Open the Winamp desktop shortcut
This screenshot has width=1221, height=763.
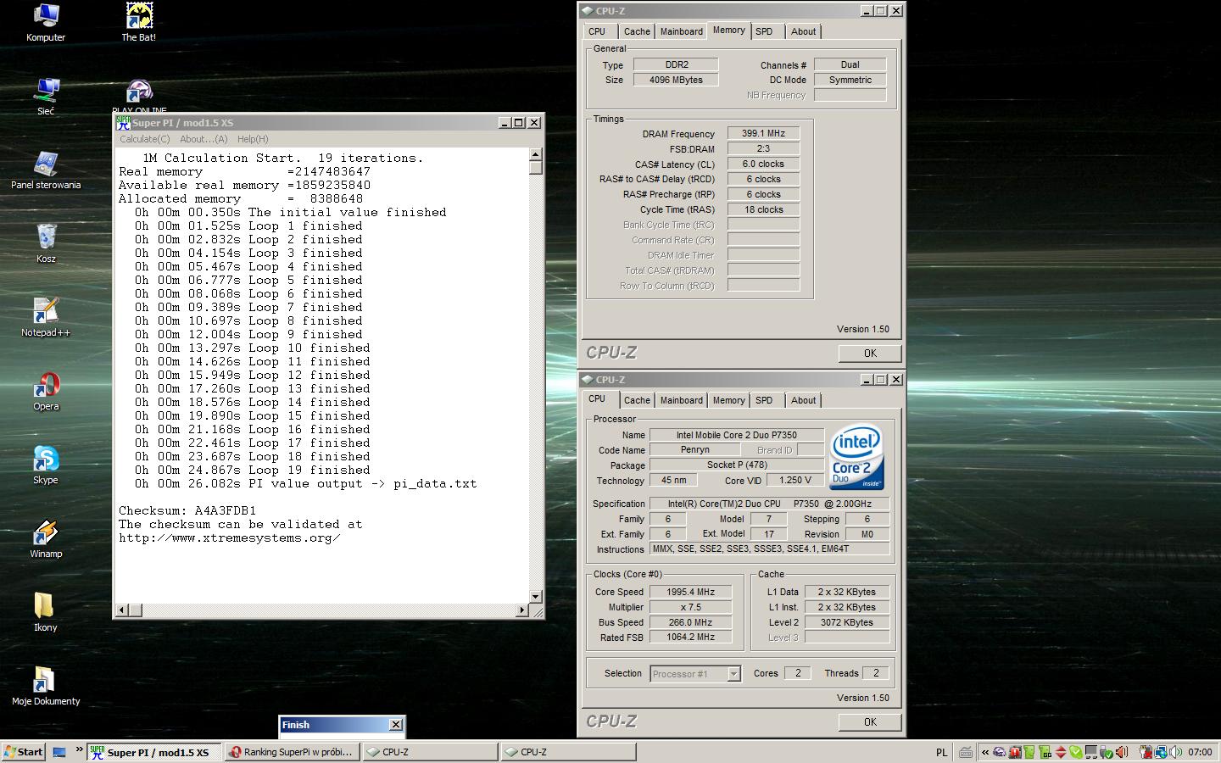[x=46, y=533]
